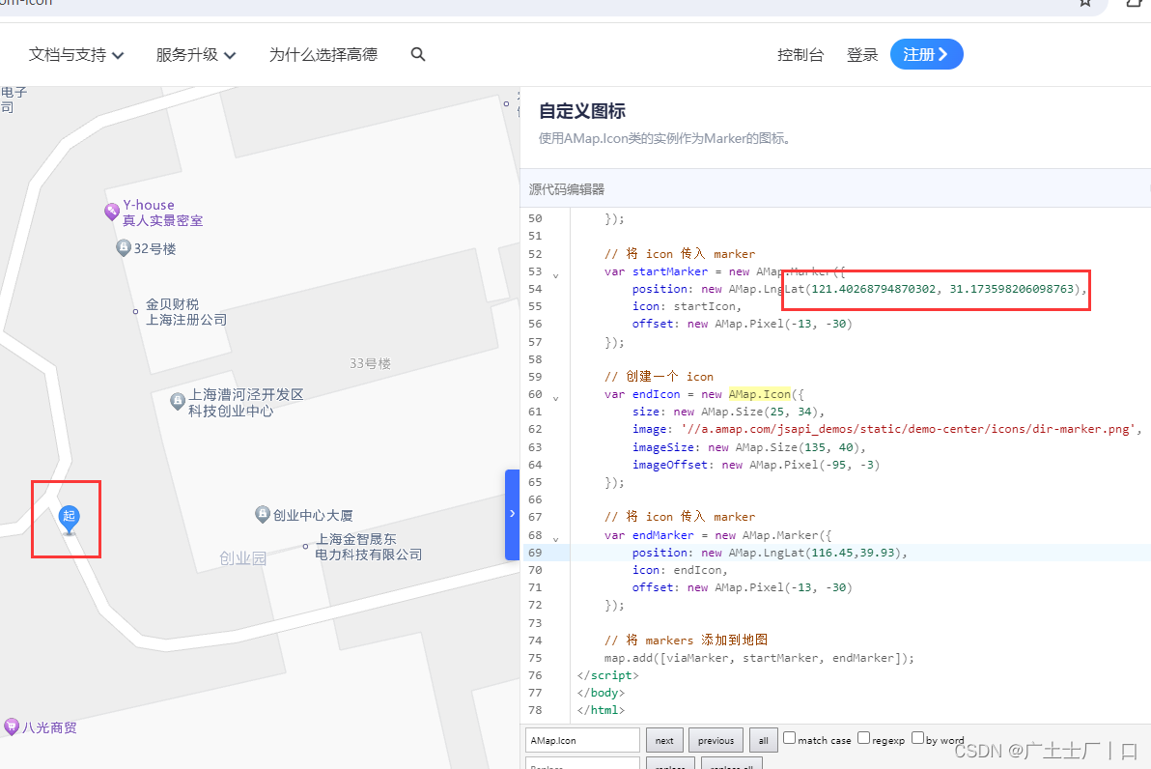Click the '// 将 markers 添加到地图' comment
Viewport: 1151px width, 769px height.
687,641
